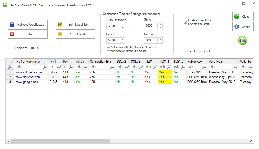Toggle automatically skip to next device checkbox
This screenshot has height=149, width=259.
coord(108,49)
